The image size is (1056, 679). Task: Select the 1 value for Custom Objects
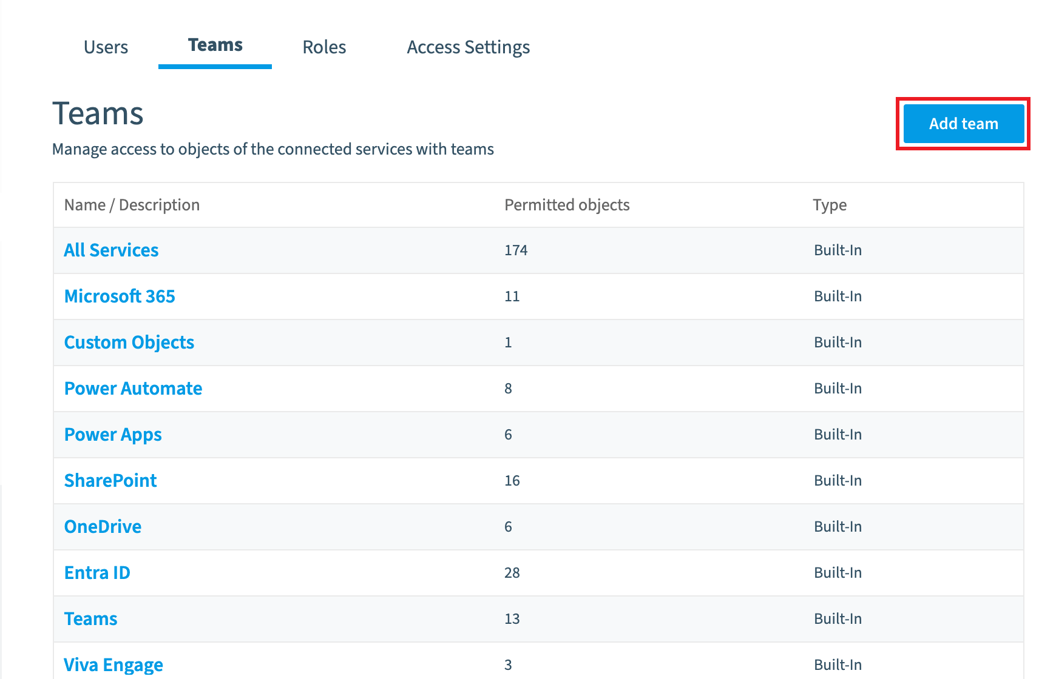pyautogui.click(x=508, y=343)
